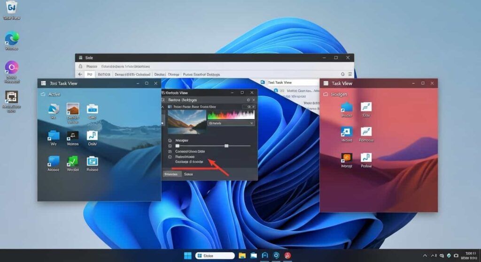Click File Explorer folder icon on taskbar
Viewport: 481px width, 262px height.
point(242,255)
